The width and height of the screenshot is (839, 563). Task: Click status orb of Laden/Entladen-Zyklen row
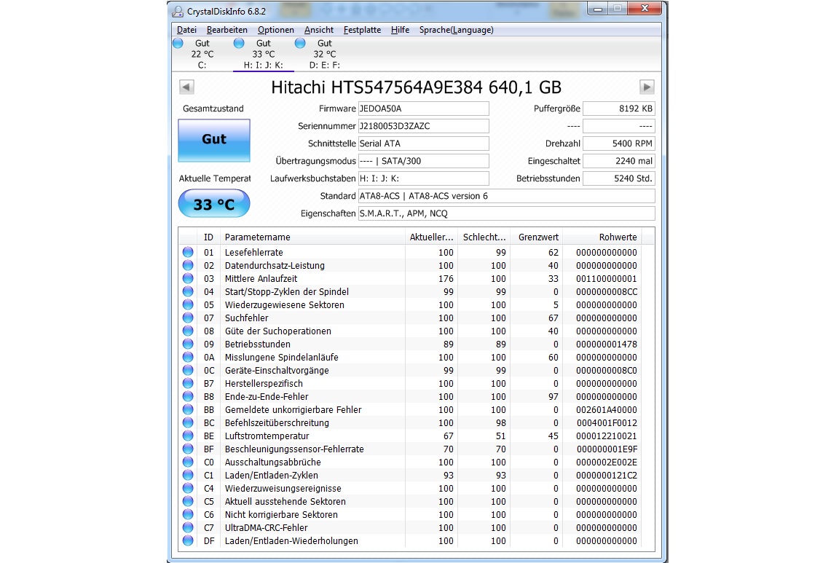pos(188,475)
